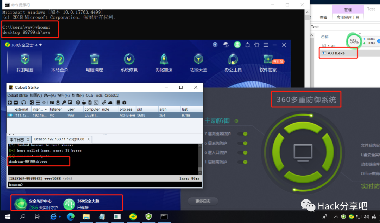Open Cobalt Strike menu

[x=18, y=96]
